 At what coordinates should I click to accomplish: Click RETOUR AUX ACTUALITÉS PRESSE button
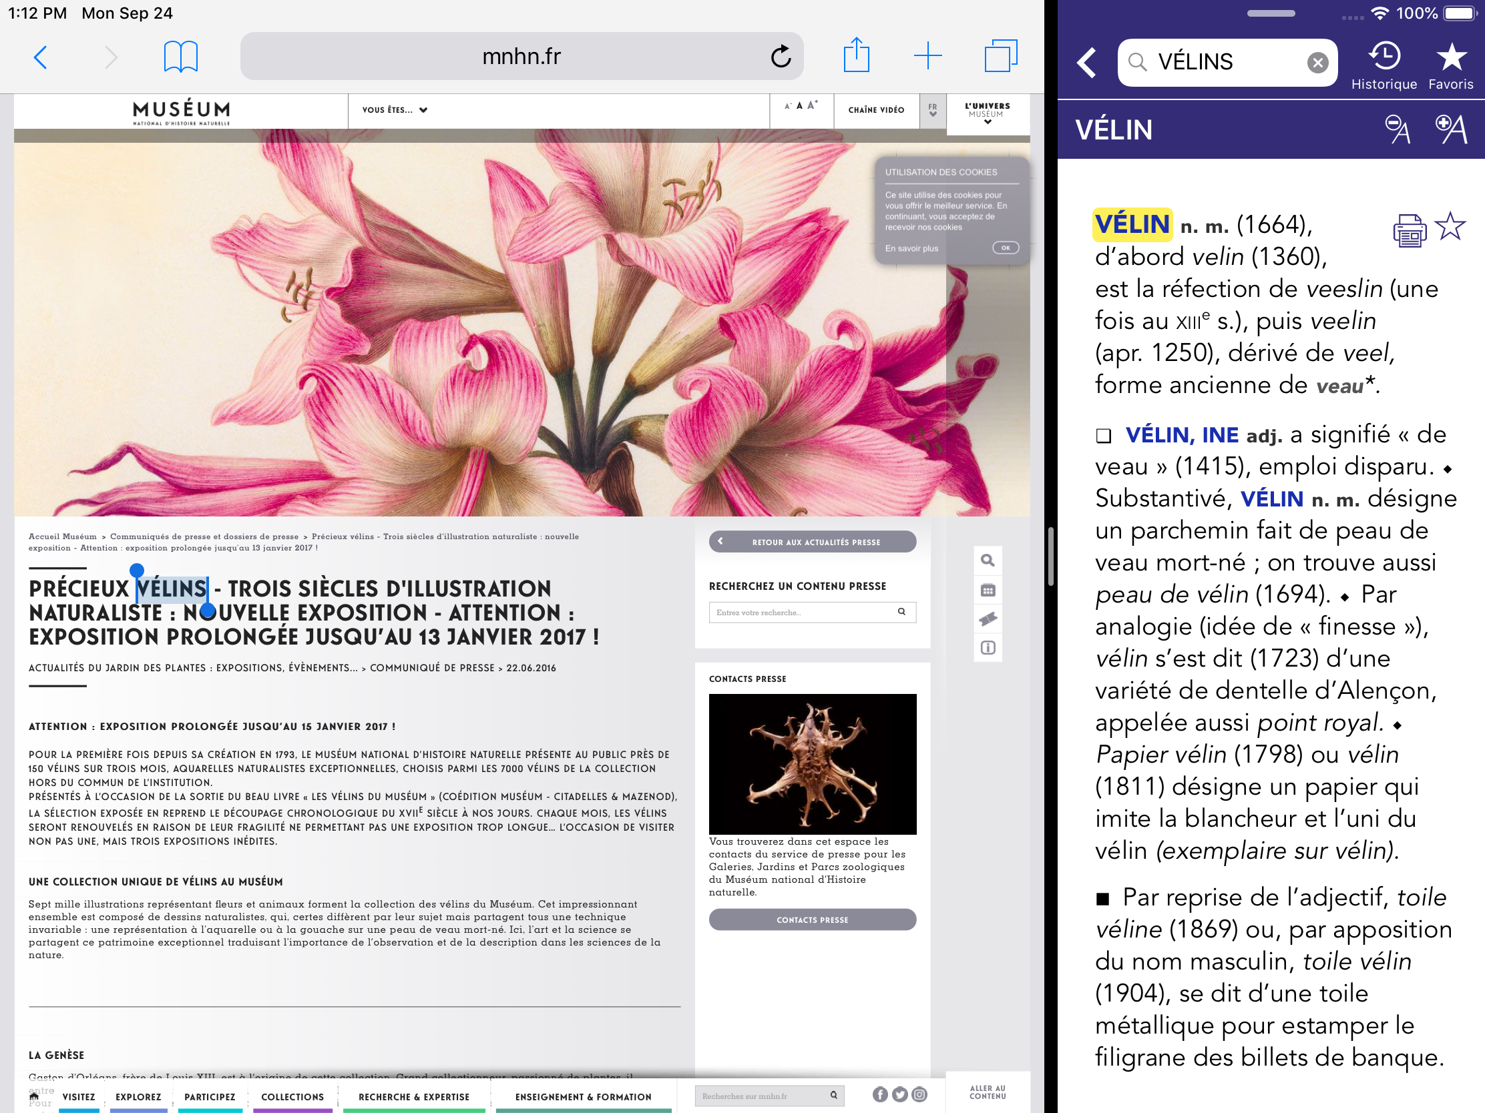pos(813,541)
